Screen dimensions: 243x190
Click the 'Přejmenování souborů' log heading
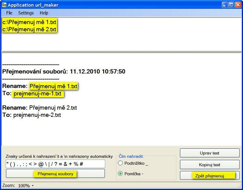click(x=64, y=71)
